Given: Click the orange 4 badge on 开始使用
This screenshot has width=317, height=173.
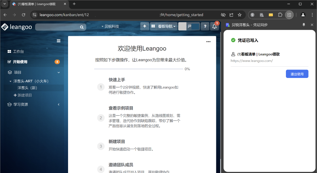Looking at the screenshot, I should (57, 62).
